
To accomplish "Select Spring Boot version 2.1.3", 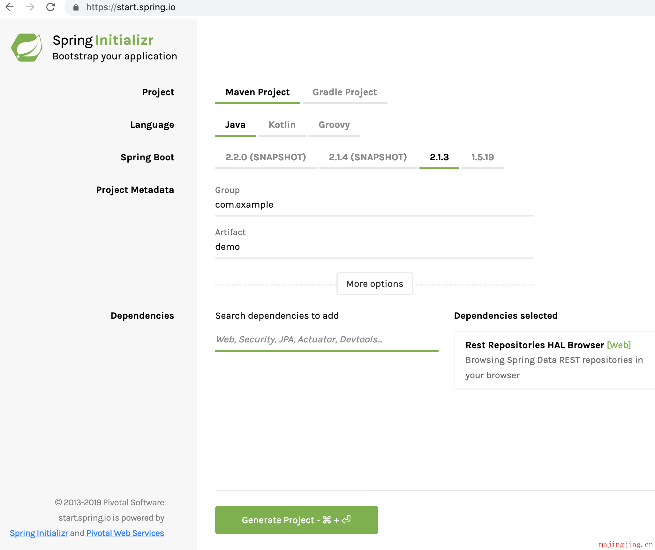I will tap(439, 157).
